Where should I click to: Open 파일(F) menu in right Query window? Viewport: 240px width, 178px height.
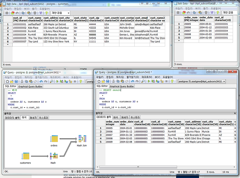click(x=100, y=77)
